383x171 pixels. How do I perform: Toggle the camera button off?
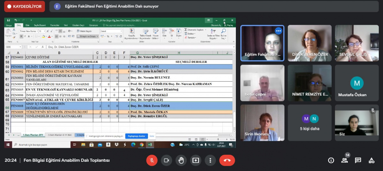pyautogui.click(x=166, y=160)
